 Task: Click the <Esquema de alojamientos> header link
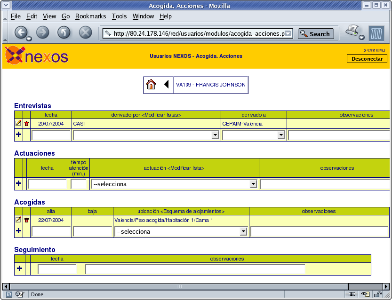[x=192, y=211]
